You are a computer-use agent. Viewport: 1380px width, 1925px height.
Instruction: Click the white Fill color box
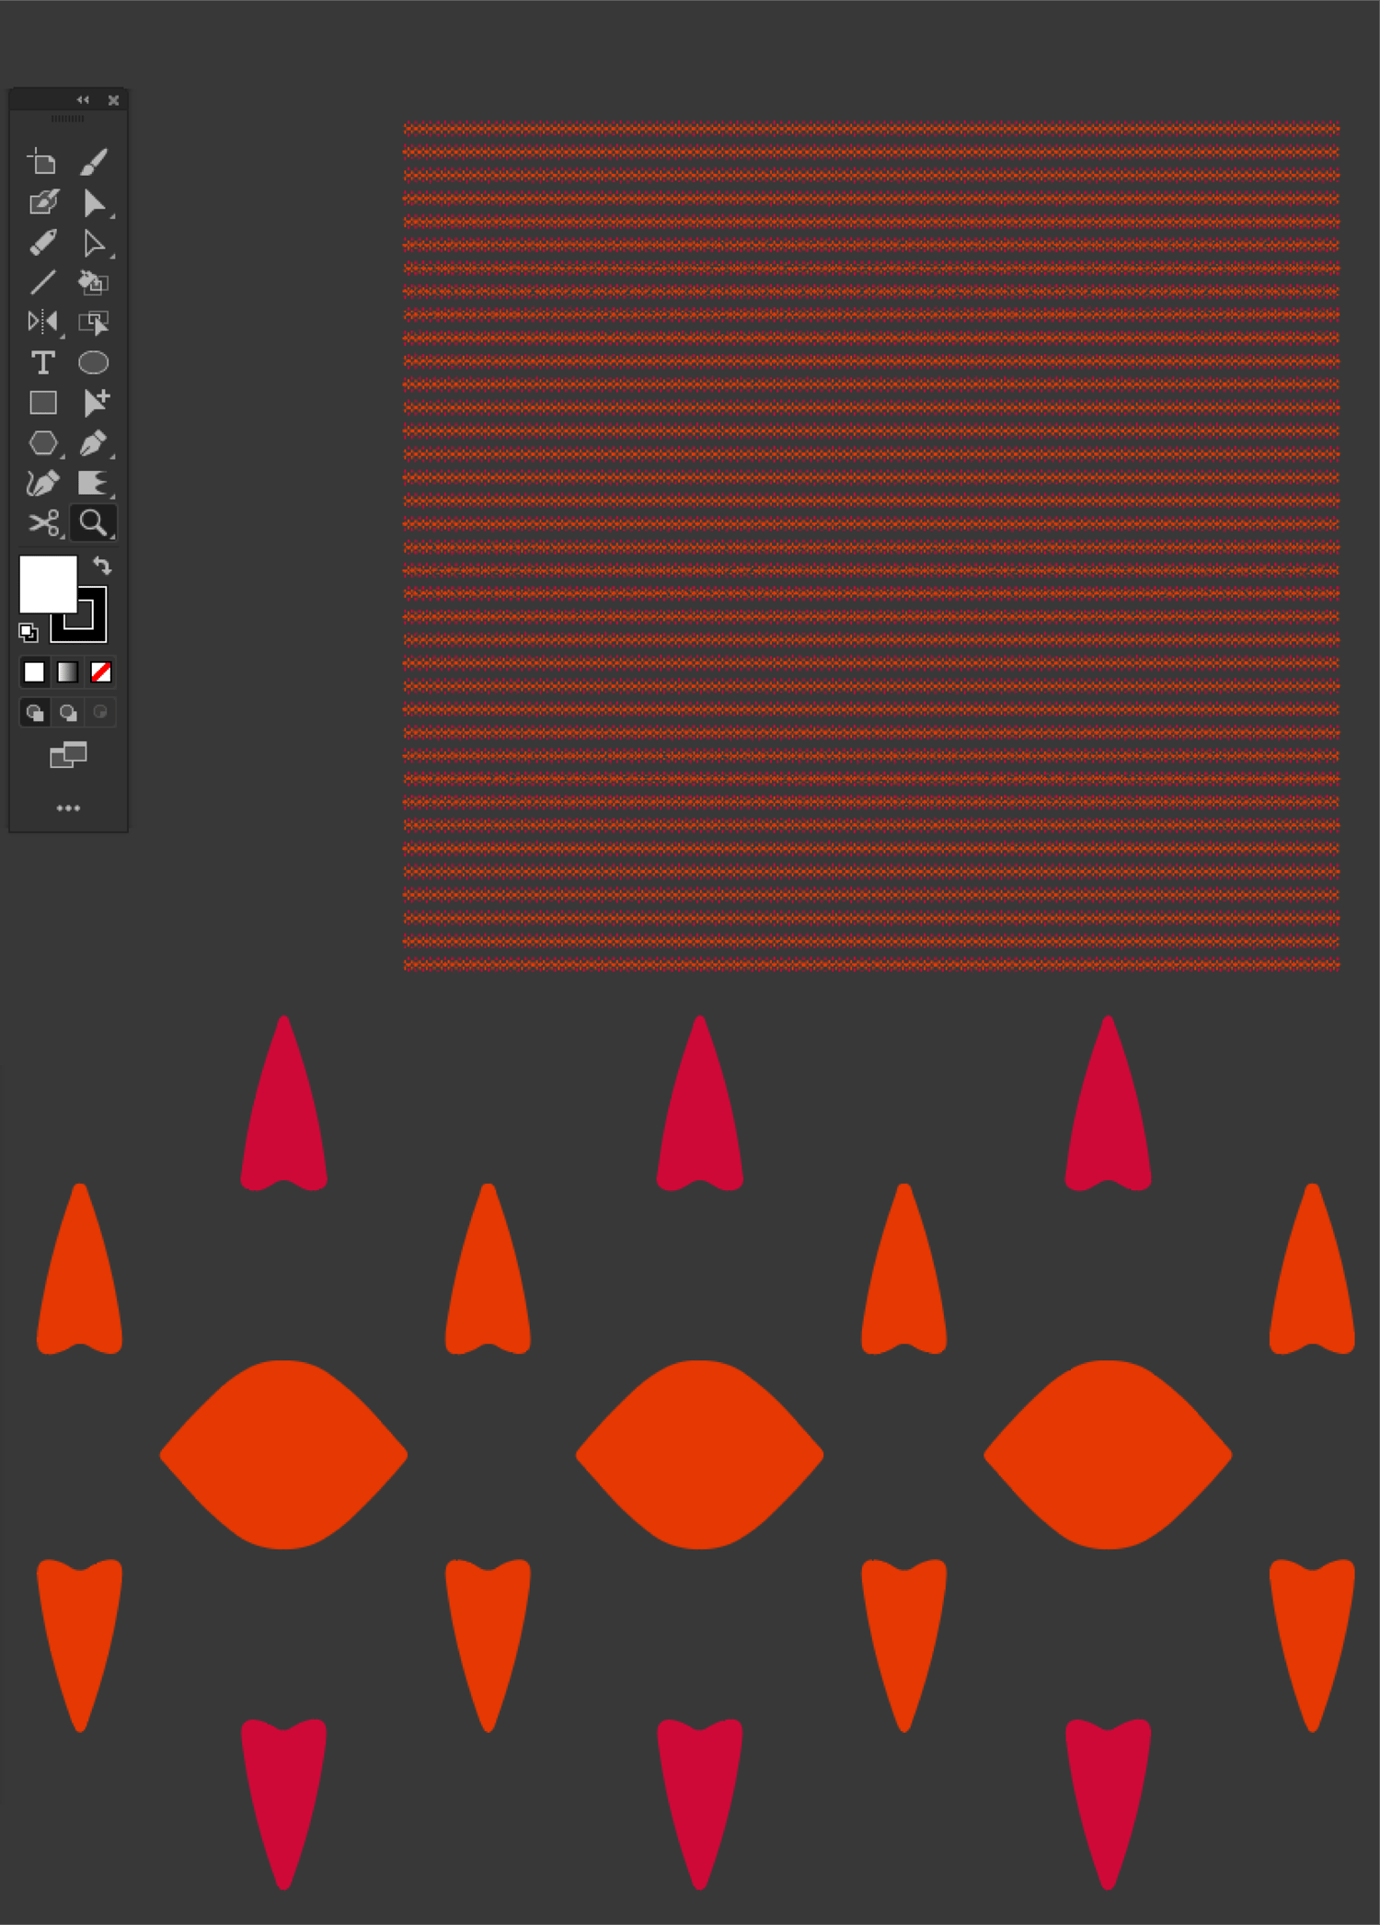point(48,584)
